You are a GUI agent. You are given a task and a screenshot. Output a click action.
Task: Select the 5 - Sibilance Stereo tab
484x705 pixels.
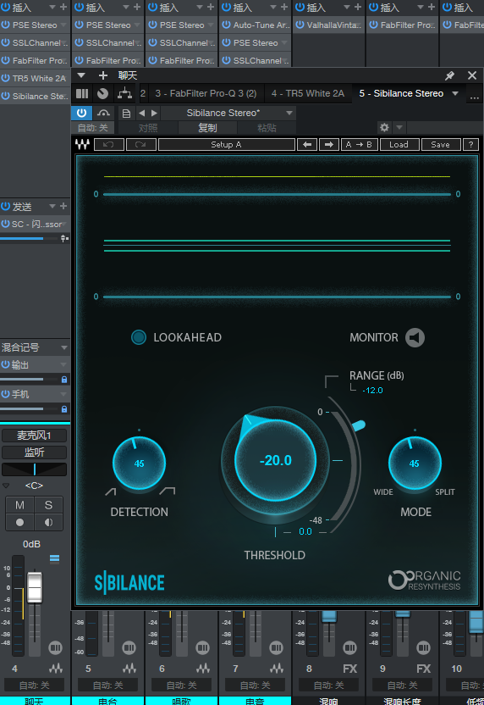click(401, 93)
